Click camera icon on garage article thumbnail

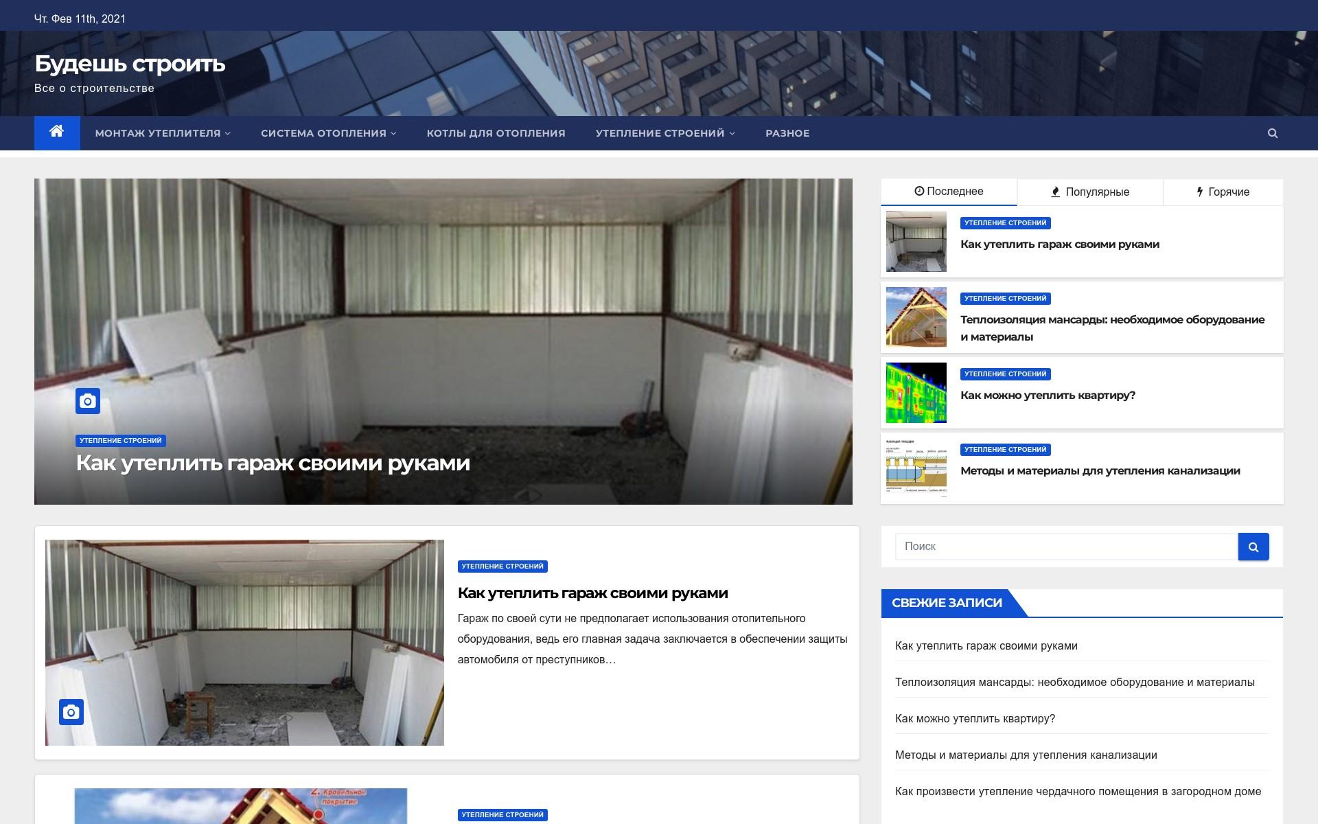[71, 713]
